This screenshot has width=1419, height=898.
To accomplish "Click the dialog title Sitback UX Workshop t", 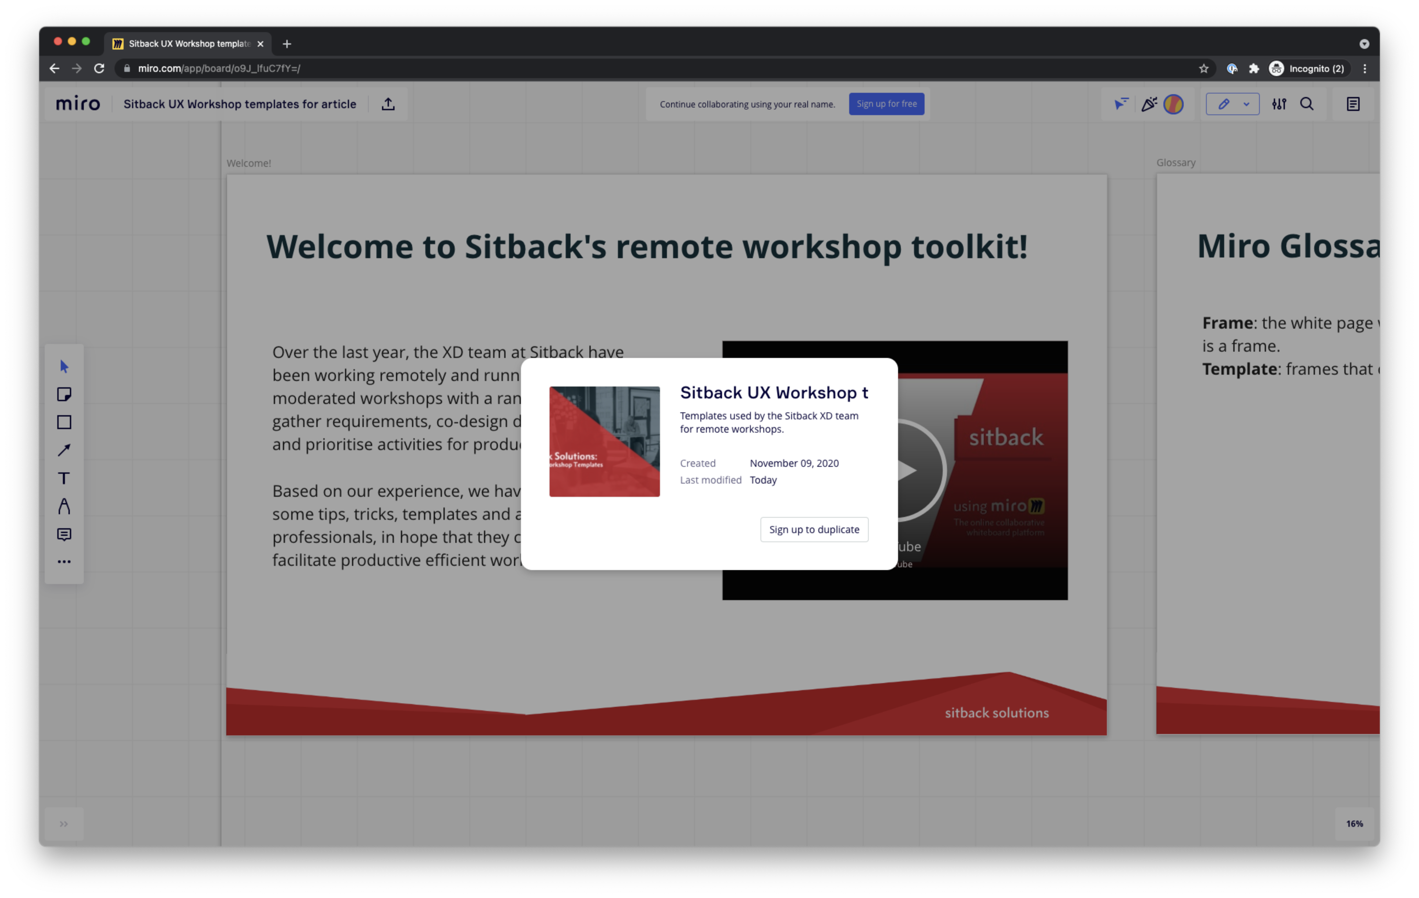I will click(x=774, y=392).
